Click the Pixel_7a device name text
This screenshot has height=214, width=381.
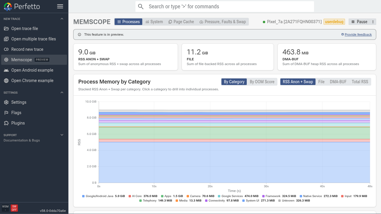(x=294, y=22)
